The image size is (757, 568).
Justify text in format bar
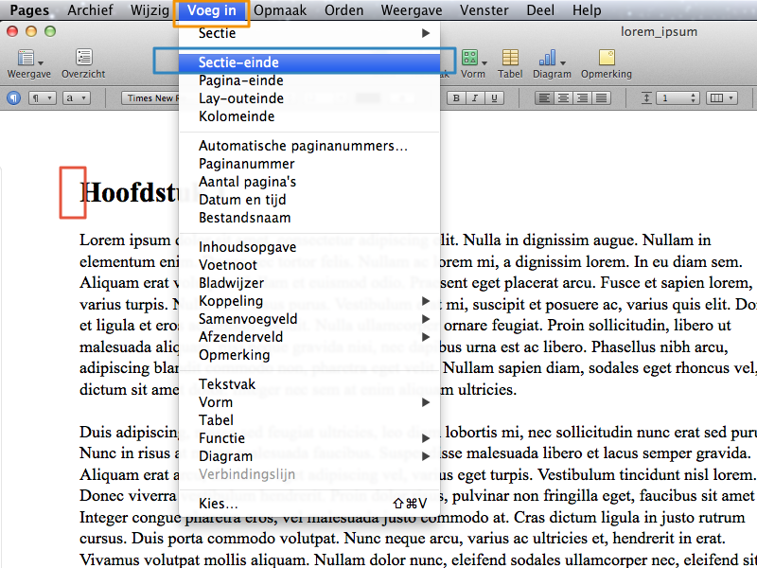602,98
